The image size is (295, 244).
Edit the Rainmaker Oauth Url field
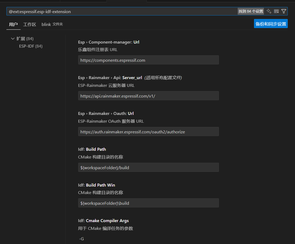pos(148,132)
